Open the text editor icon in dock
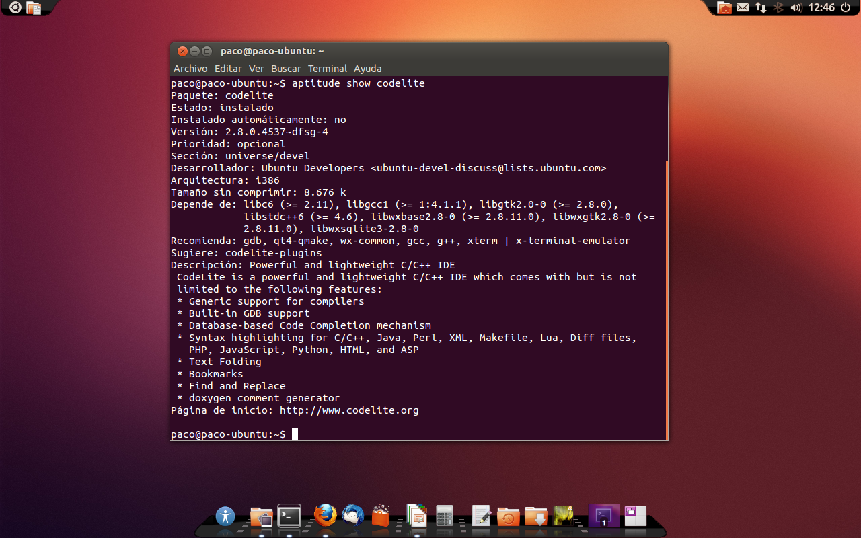861x538 pixels. point(481,515)
